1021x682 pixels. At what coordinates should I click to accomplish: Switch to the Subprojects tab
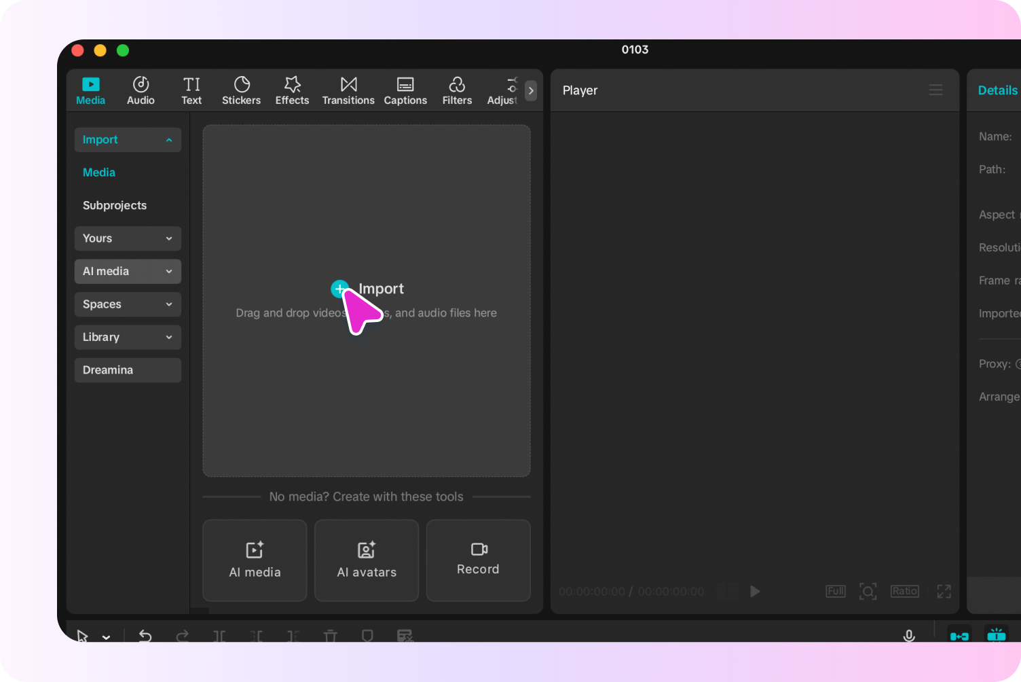pos(115,205)
